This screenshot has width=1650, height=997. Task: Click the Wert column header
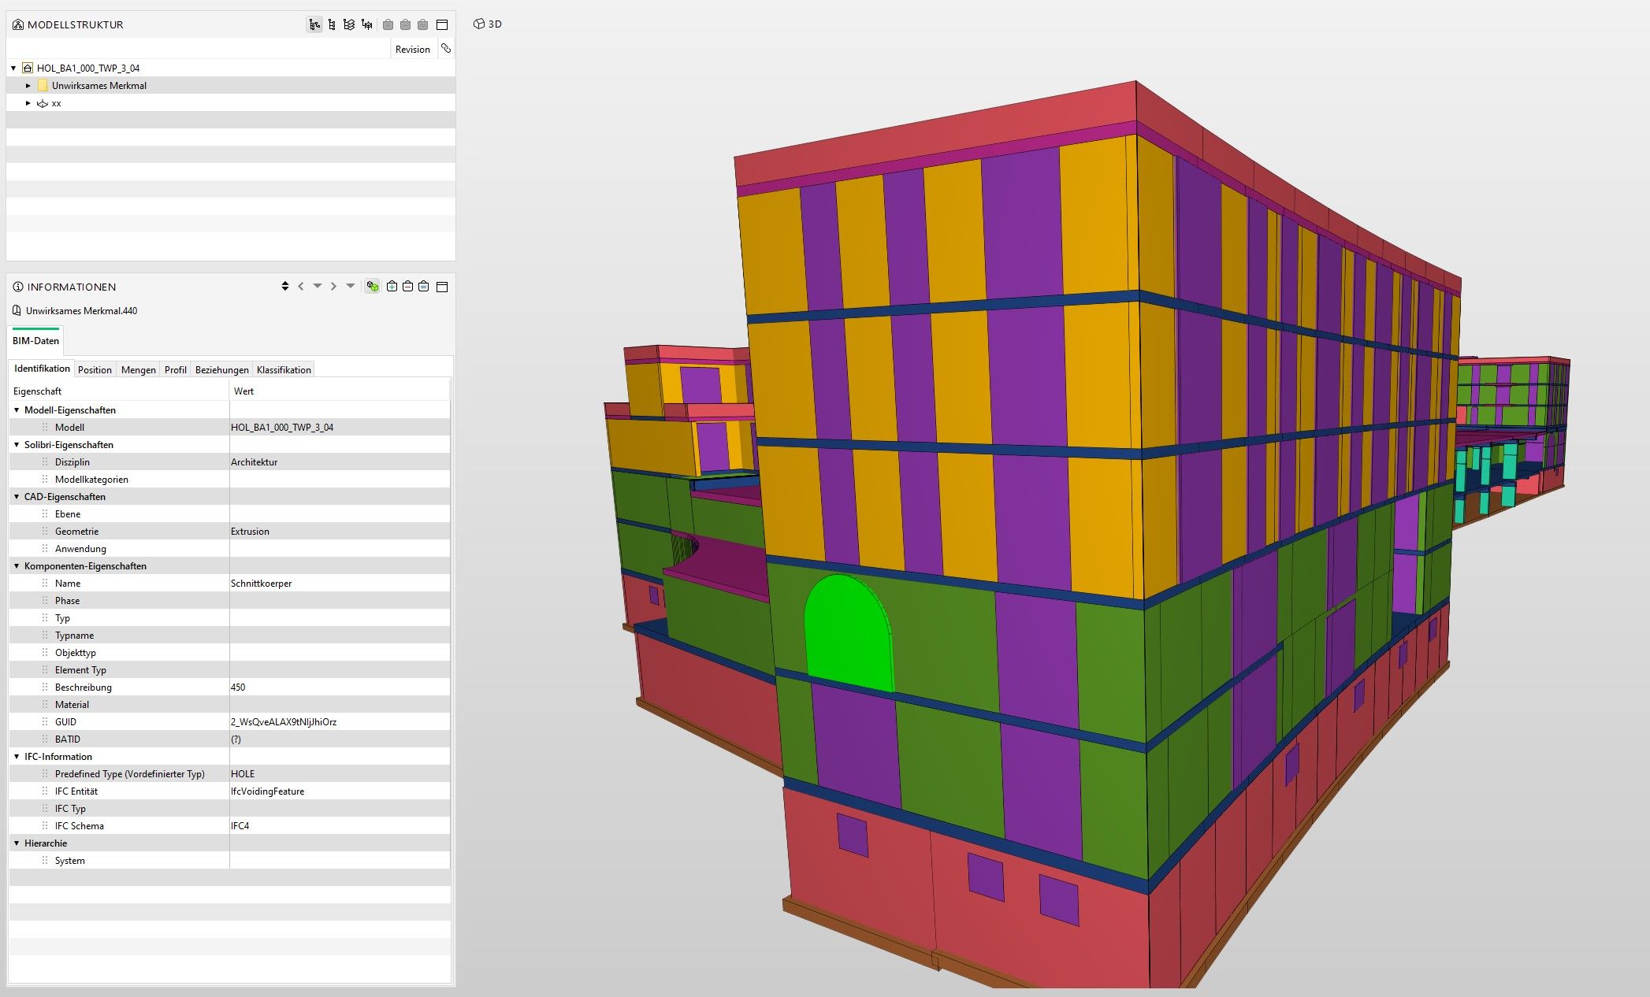(340, 391)
